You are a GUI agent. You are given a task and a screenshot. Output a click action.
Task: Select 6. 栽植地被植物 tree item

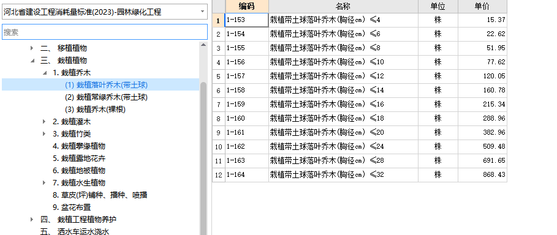[79, 171]
